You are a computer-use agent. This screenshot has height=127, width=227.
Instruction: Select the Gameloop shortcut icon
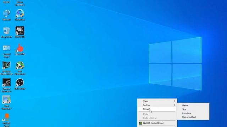[20, 15]
